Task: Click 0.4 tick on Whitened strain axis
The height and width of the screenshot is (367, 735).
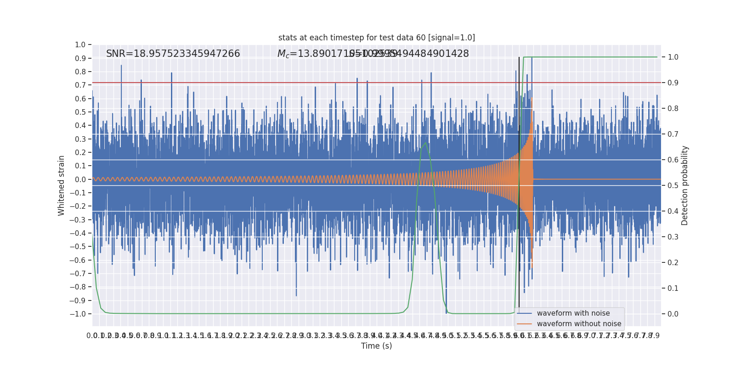Action: [x=80, y=126]
